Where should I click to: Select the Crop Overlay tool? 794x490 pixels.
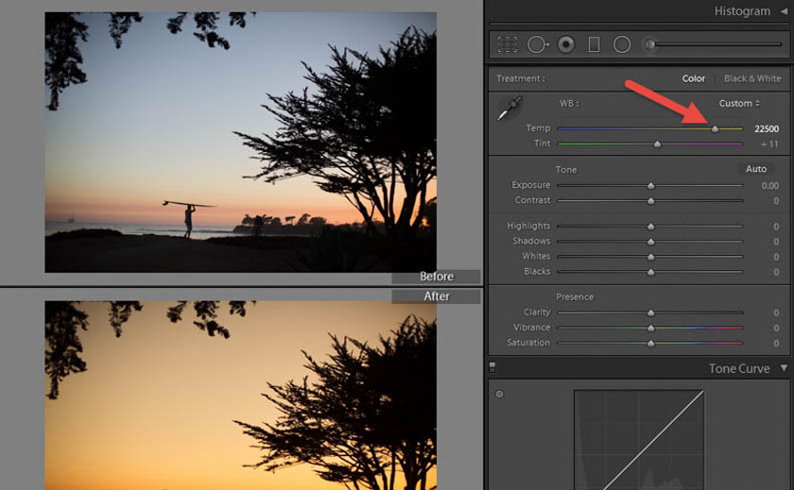click(x=508, y=44)
